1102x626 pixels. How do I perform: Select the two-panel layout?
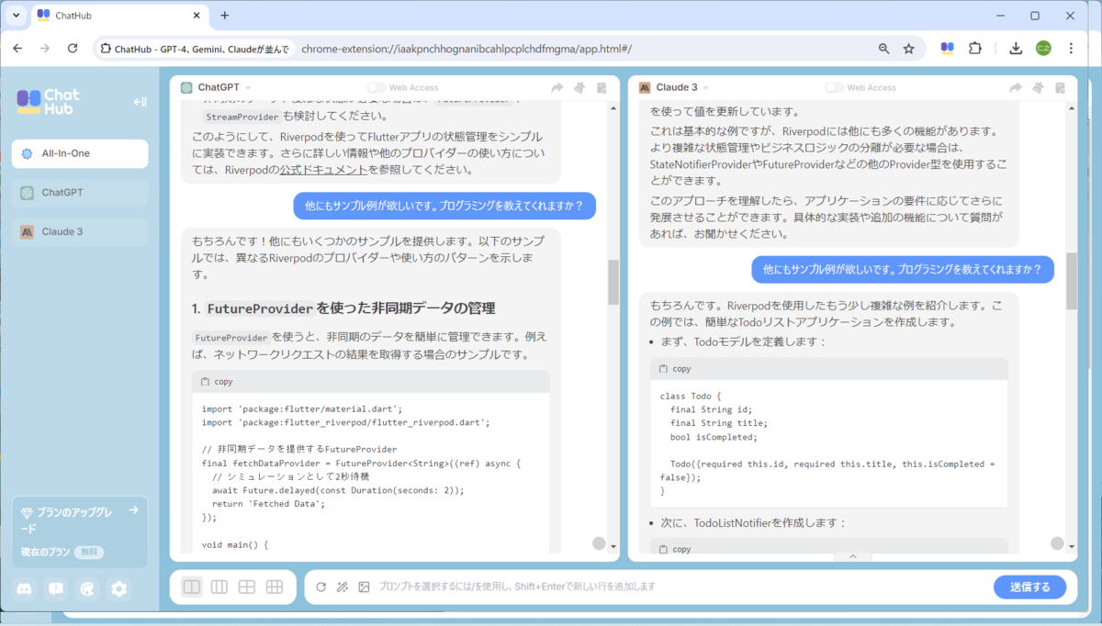pyautogui.click(x=192, y=587)
